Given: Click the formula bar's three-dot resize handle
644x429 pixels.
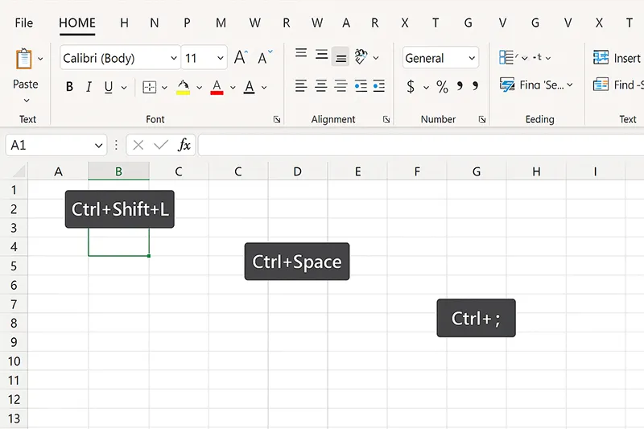Looking at the screenshot, I should (116, 145).
